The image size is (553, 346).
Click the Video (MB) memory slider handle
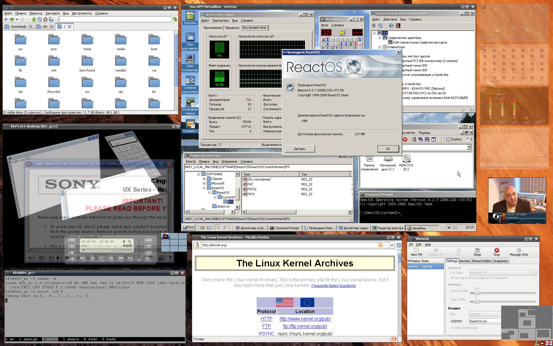pos(476,302)
